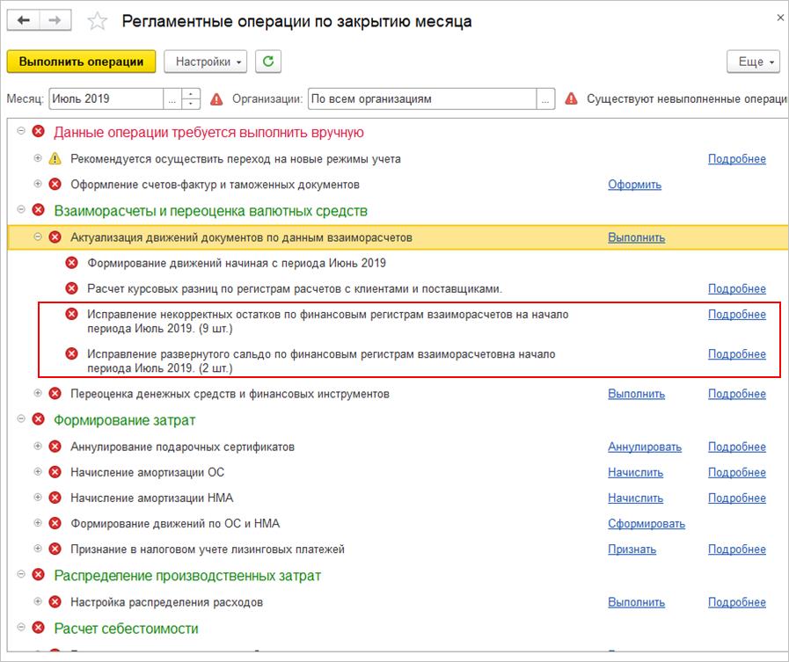
Task: Click the forward navigation arrow
Action: [55, 20]
